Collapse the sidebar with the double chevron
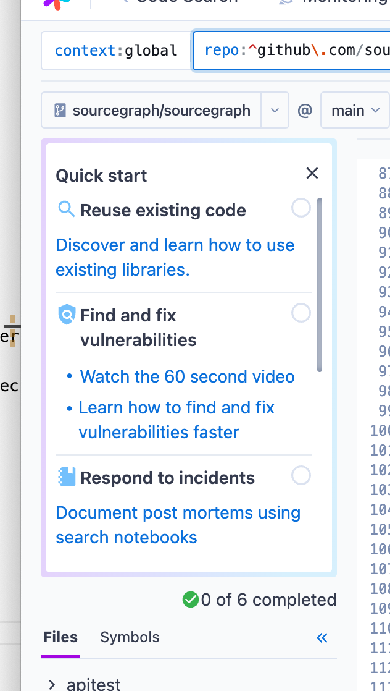The width and height of the screenshot is (390, 691). tap(322, 638)
